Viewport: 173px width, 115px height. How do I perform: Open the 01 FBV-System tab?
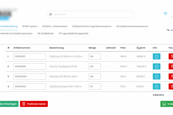30,26
